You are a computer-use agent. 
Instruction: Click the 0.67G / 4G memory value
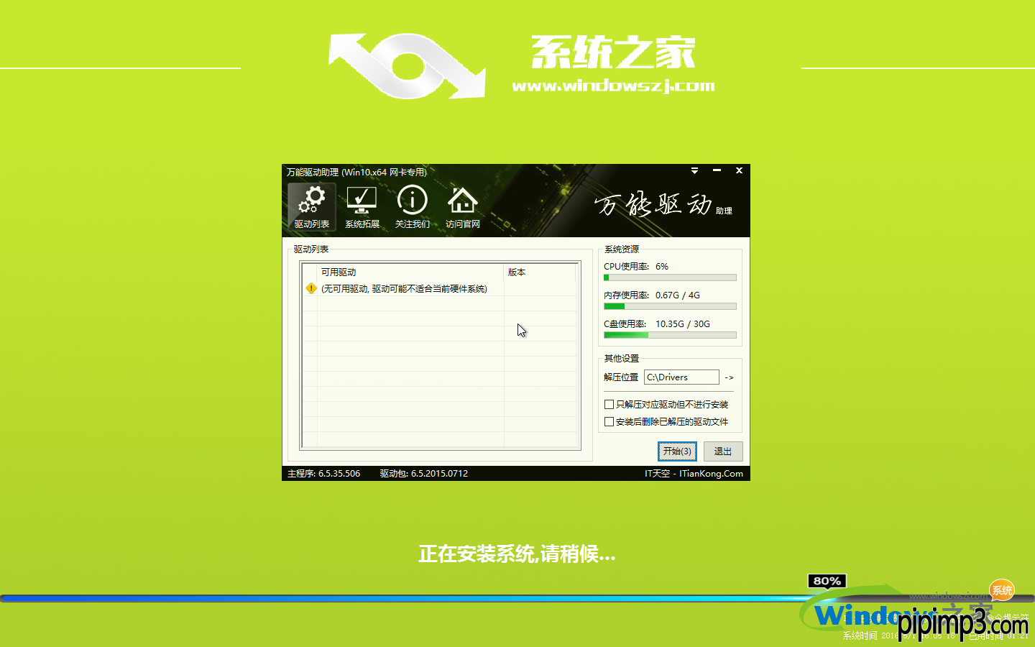[678, 295]
